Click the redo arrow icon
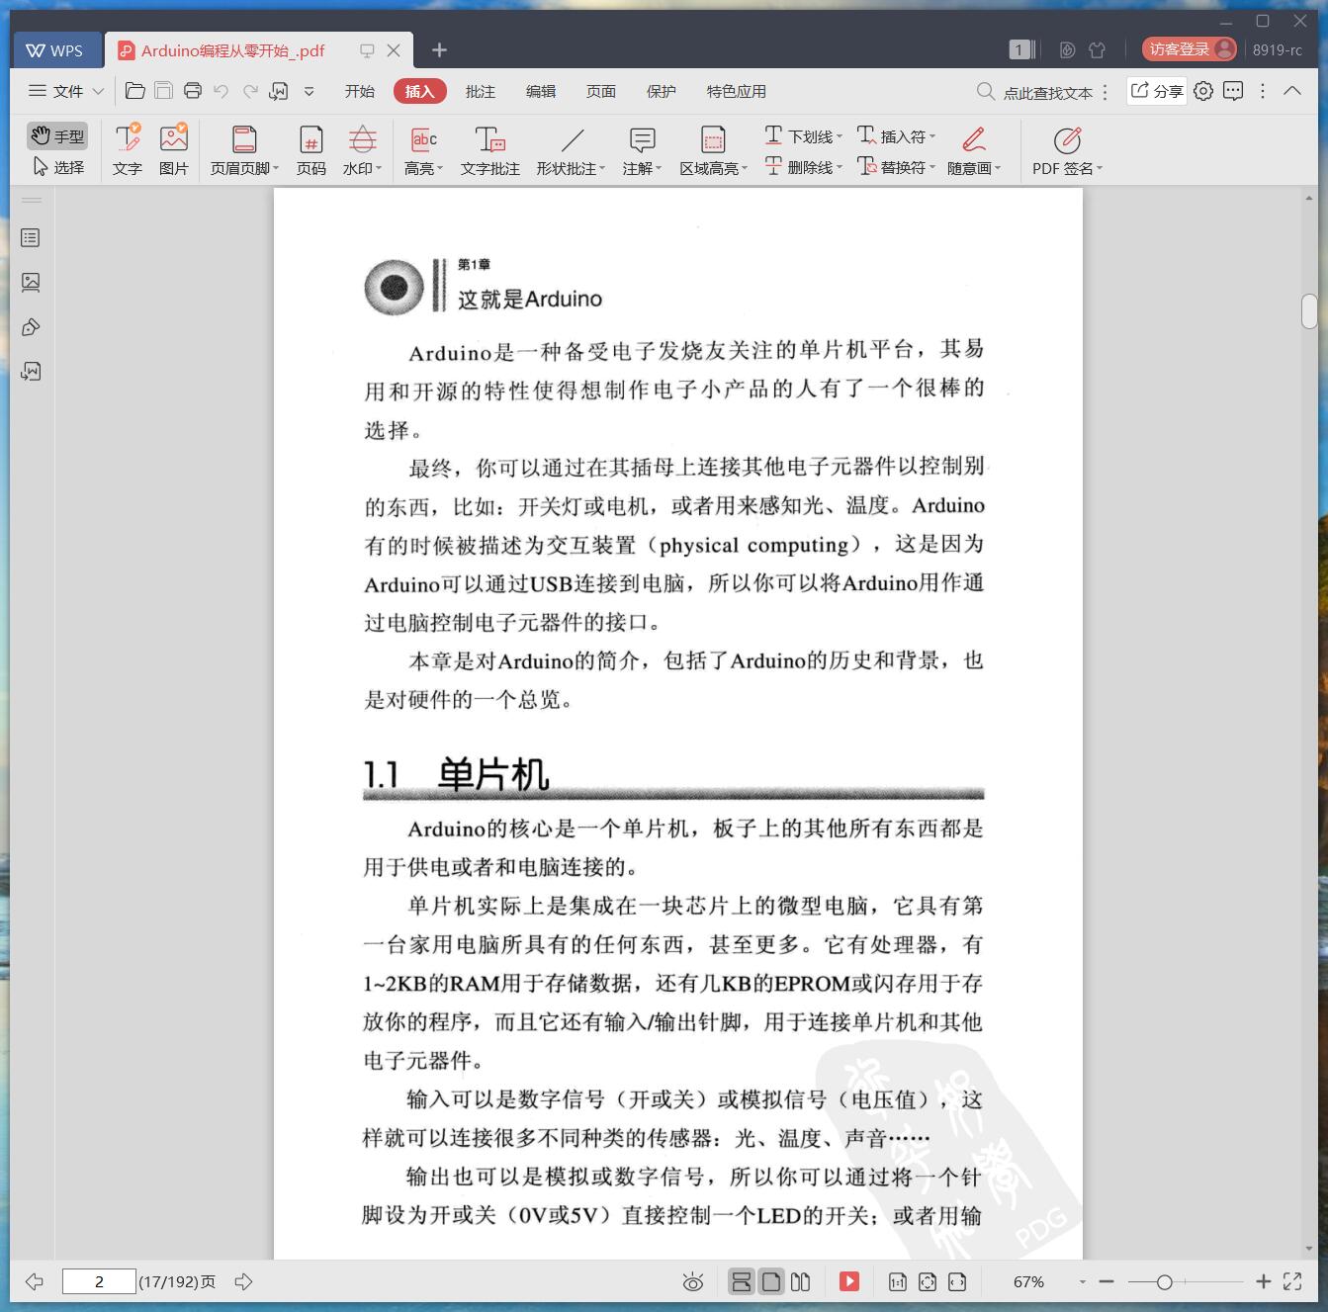 click(250, 91)
